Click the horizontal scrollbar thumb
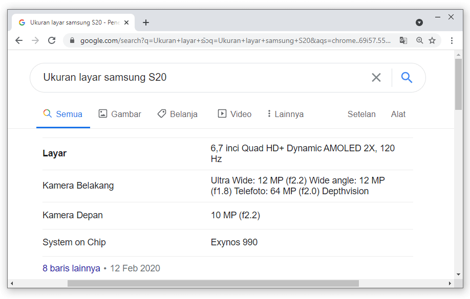The width and height of the screenshot is (470, 299). pos(213,283)
